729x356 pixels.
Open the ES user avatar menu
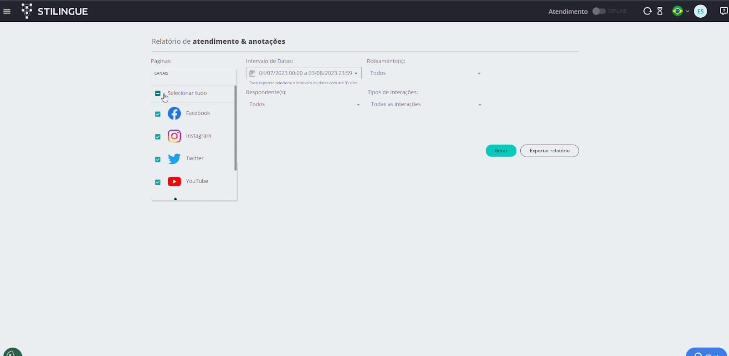click(700, 11)
